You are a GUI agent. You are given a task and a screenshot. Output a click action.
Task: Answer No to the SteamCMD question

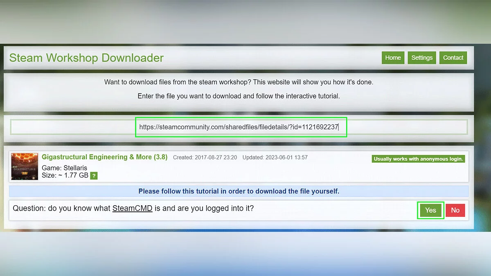(x=455, y=210)
